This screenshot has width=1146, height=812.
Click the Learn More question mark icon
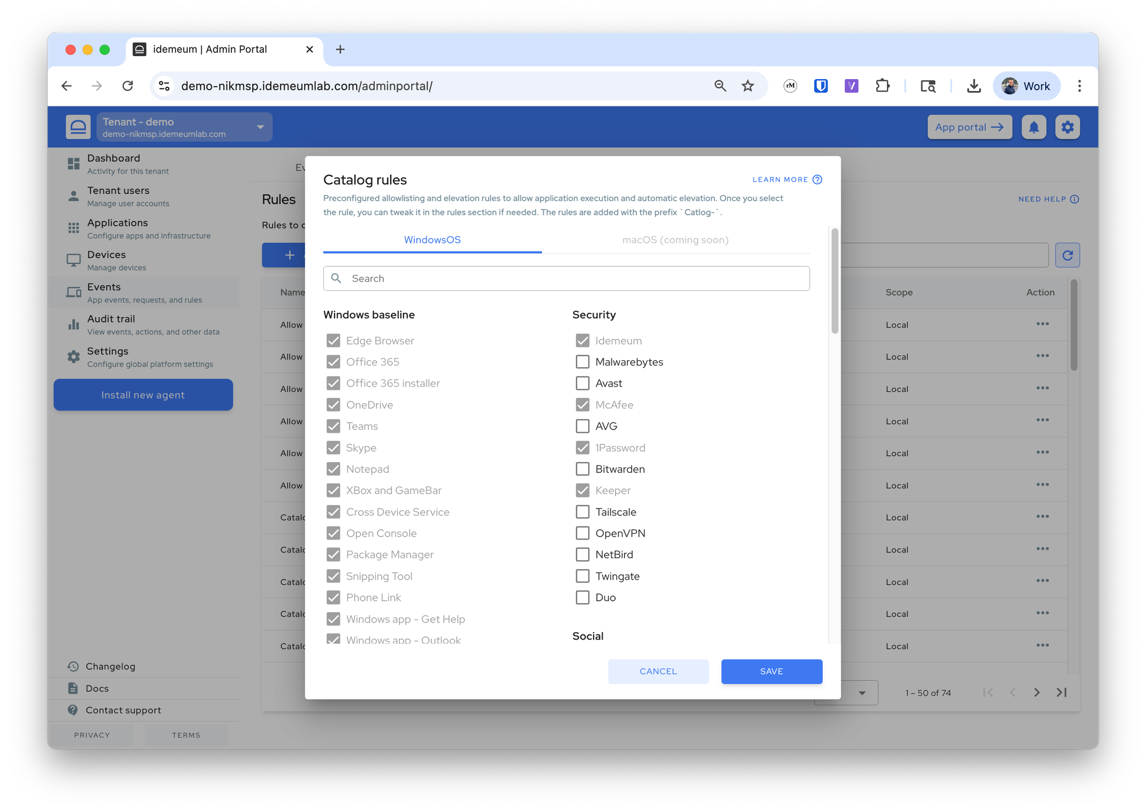(x=818, y=180)
